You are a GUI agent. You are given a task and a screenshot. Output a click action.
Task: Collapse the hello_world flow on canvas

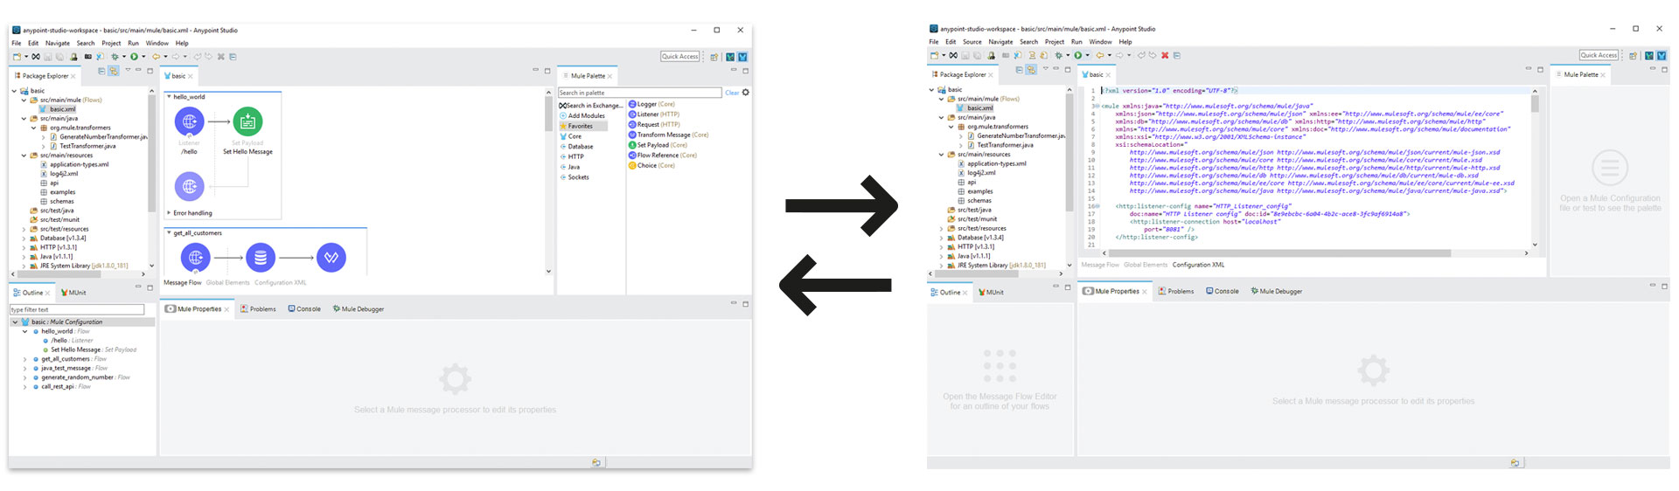point(169,97)
